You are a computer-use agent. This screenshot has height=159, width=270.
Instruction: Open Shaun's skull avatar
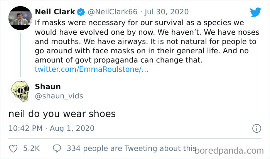click(x=20, y=91)
